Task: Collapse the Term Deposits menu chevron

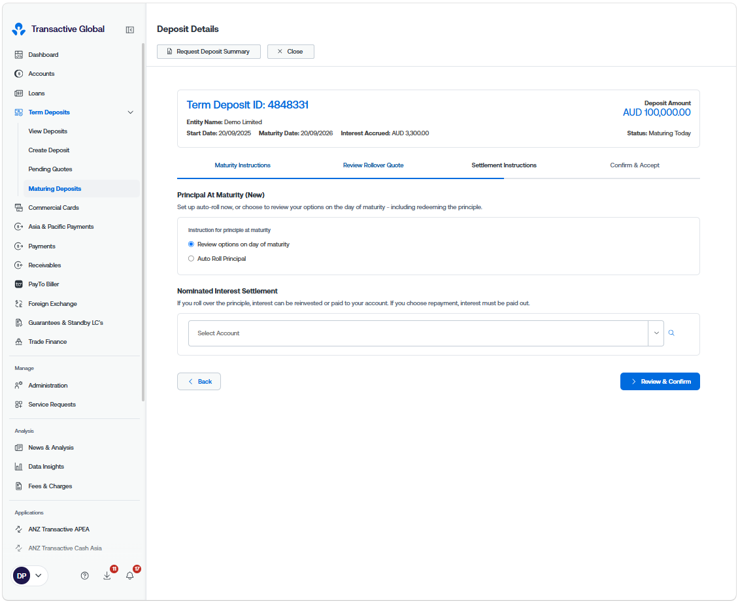Action: [x=130, y=112]
